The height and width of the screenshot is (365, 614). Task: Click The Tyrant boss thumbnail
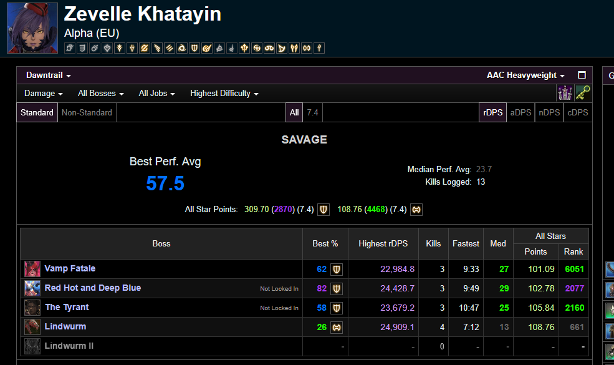[32, 308]
